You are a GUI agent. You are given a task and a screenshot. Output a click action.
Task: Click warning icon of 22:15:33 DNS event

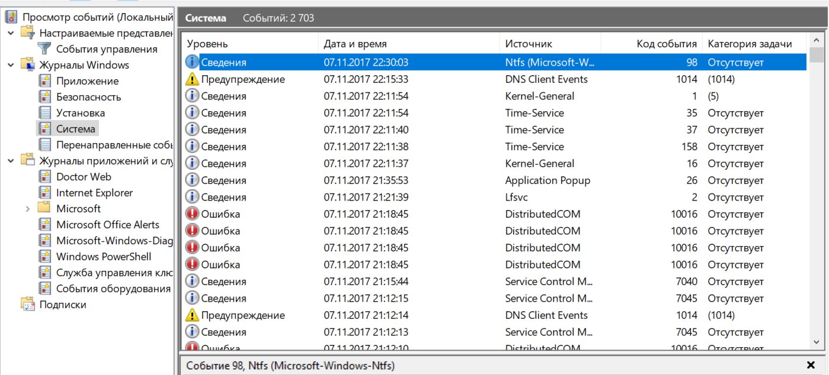(192, 79)
